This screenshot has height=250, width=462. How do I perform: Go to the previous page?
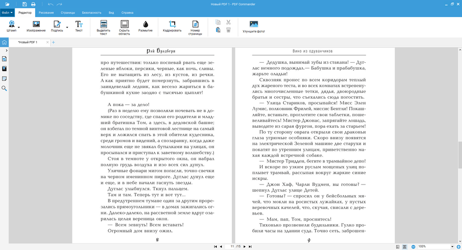click(221, 247)
